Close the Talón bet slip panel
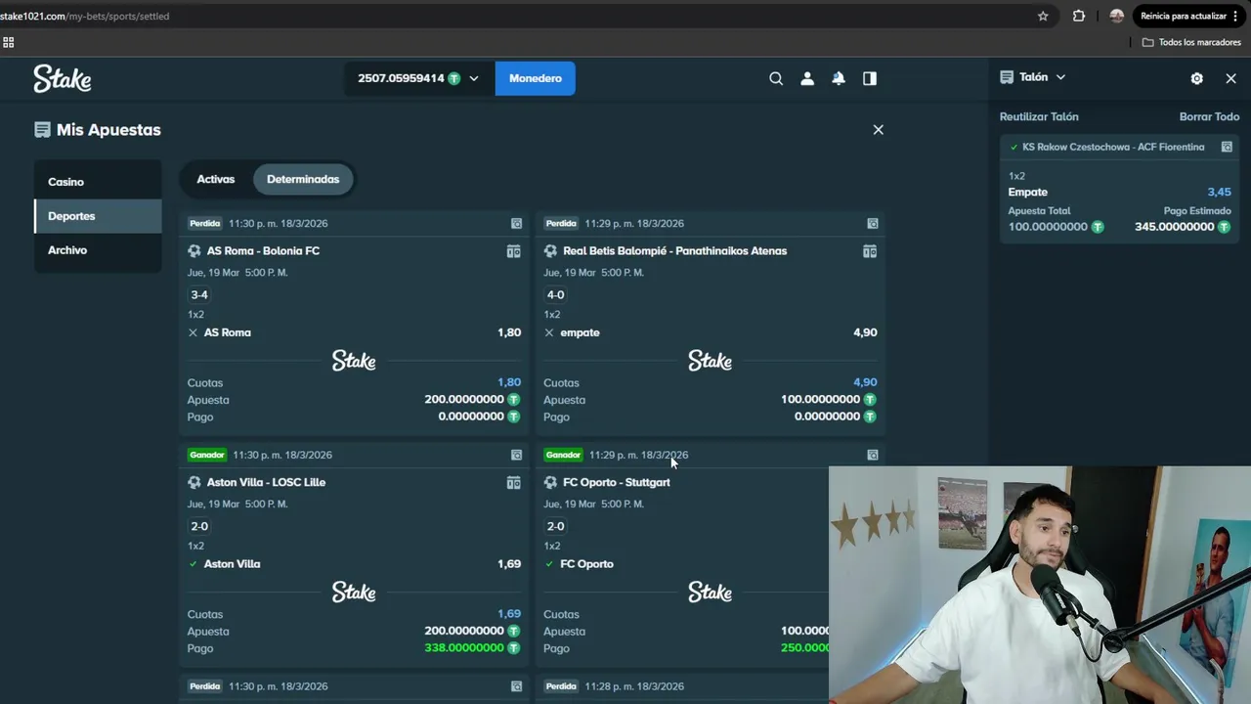Image resolution: width=1251 pixels, height=704 pixels. [x=1230, y=78]
